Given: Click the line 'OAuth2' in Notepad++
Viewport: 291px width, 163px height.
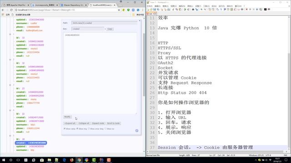Looking at the screenshot, I should (165, 63).
